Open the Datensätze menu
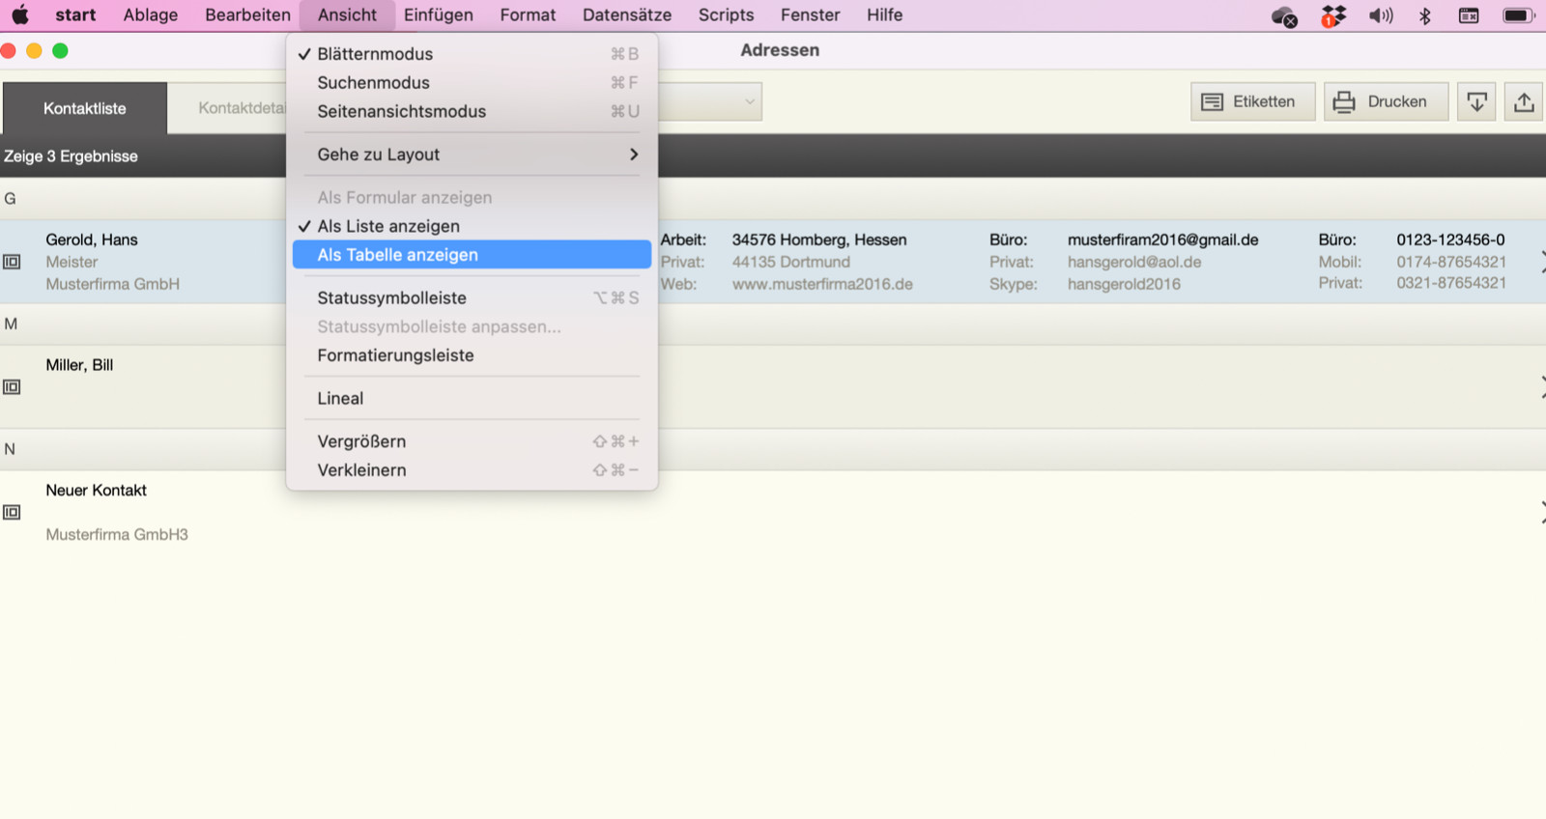 [x=627, y=14]
